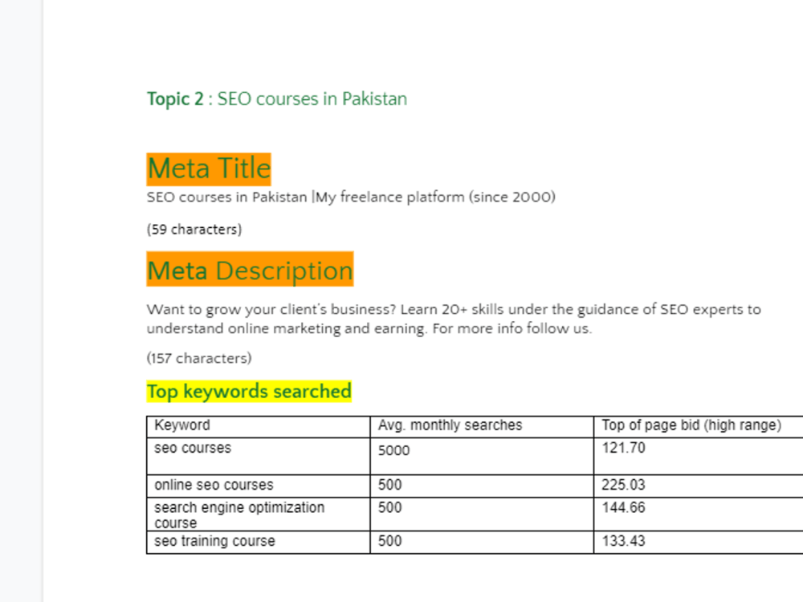Viewport: 803px width, 602px height.
Task: Click the '225.03' bid cell
Action: (699, 486)
